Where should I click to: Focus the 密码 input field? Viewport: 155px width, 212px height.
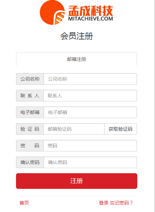90,146
